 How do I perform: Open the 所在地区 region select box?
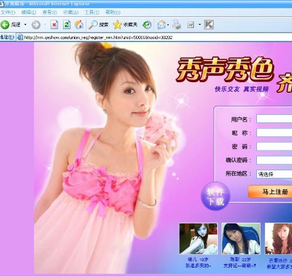(x=274, y=174)
